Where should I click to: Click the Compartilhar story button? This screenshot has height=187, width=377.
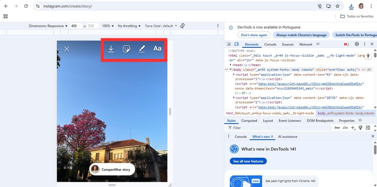pos(112,169)
